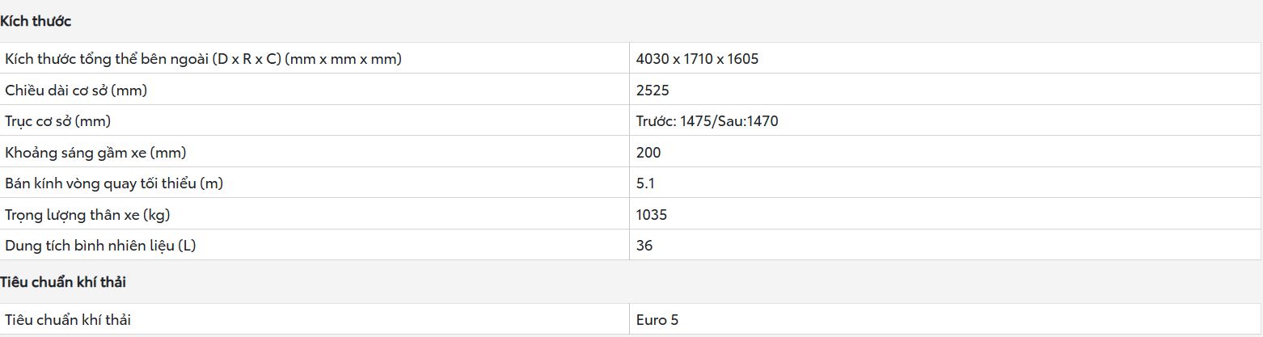Click the 200 ground clearance value
1263x337 pixels.
648,153
